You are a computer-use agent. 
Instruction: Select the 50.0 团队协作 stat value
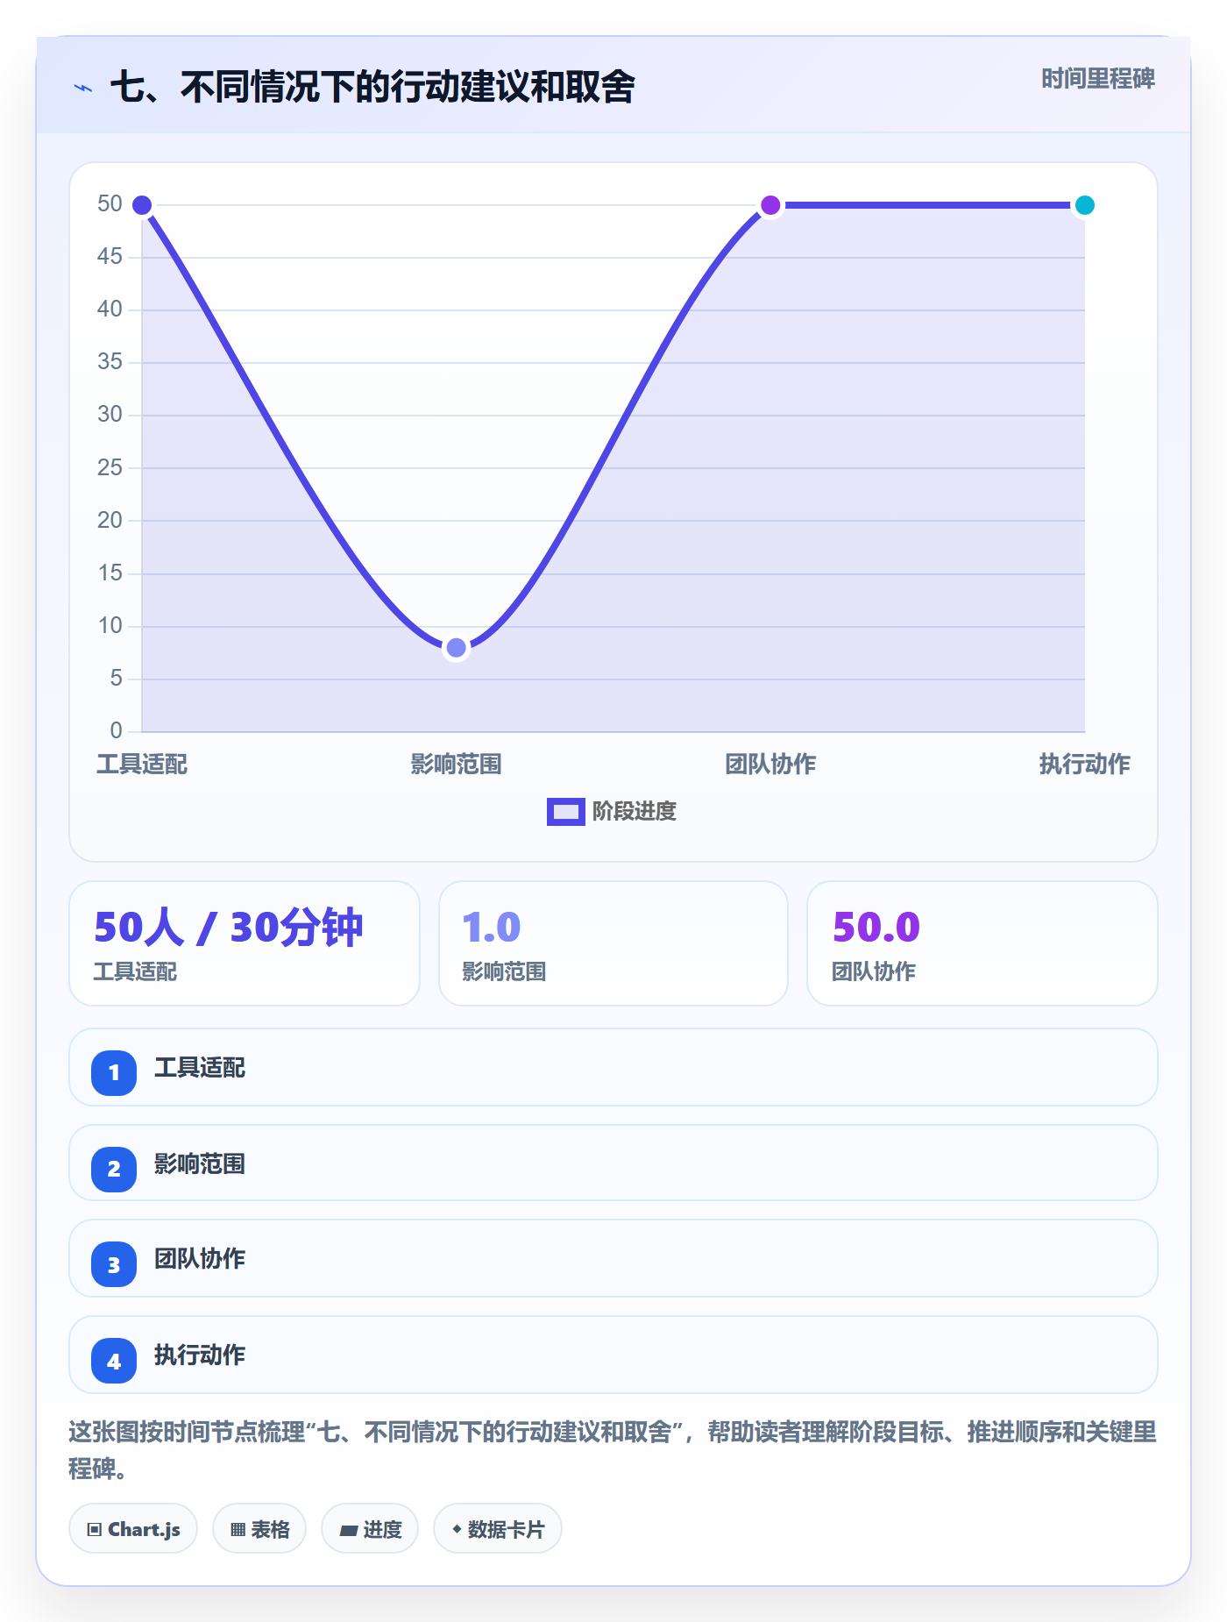876,927
